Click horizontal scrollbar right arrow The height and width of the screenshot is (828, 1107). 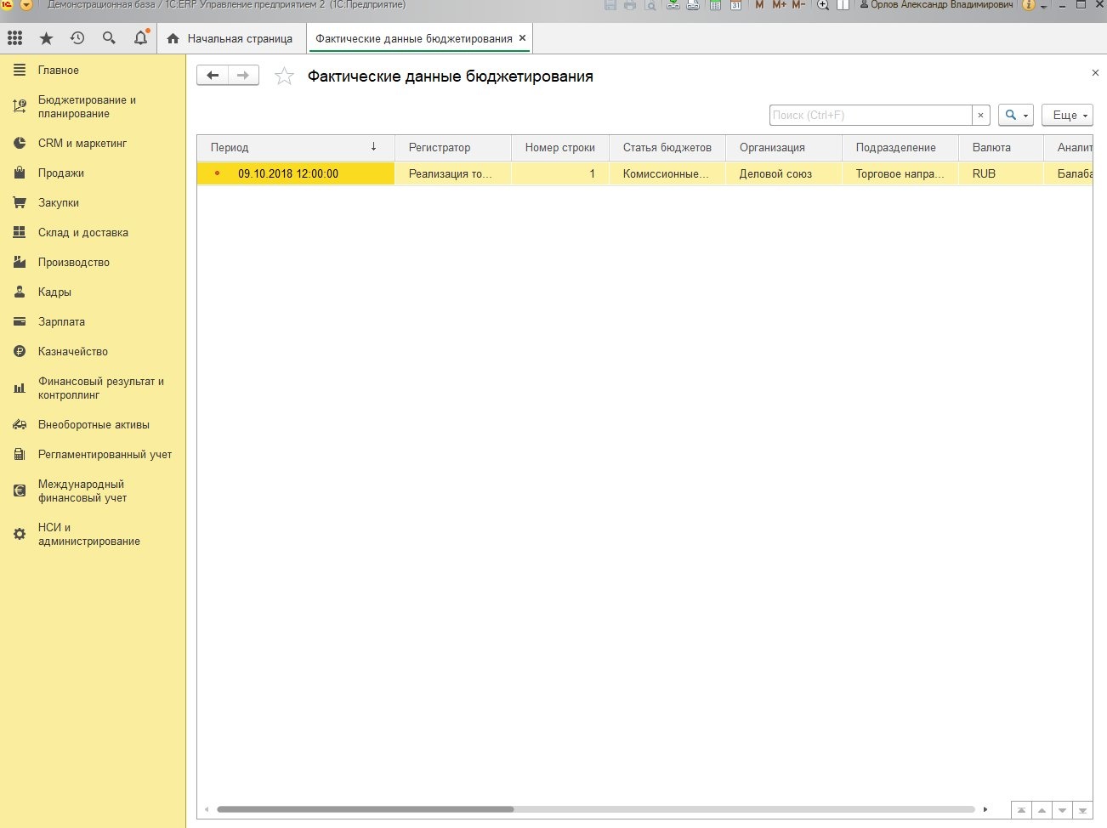[x=985, y=809]
